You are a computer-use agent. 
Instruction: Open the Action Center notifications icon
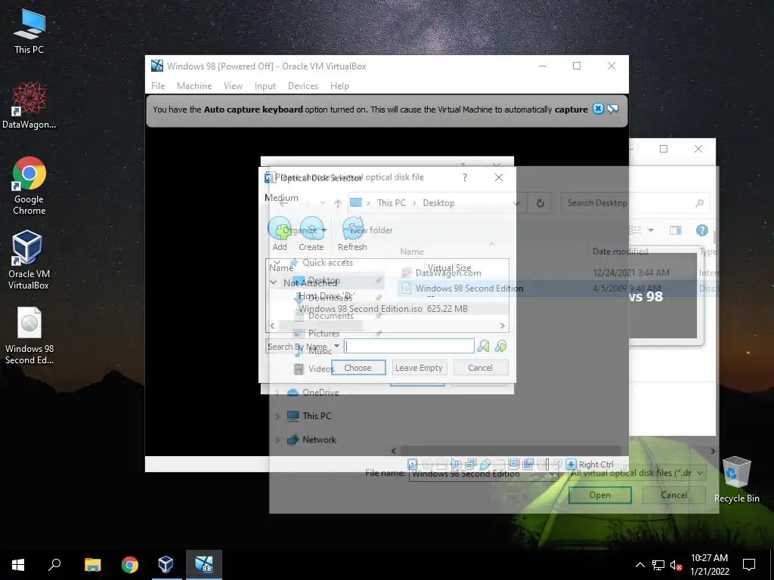tap(749, 565)
